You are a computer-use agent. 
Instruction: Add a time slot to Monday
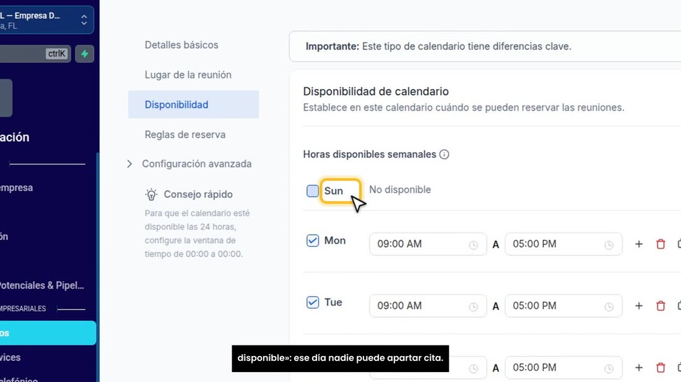tap(638, 244)
